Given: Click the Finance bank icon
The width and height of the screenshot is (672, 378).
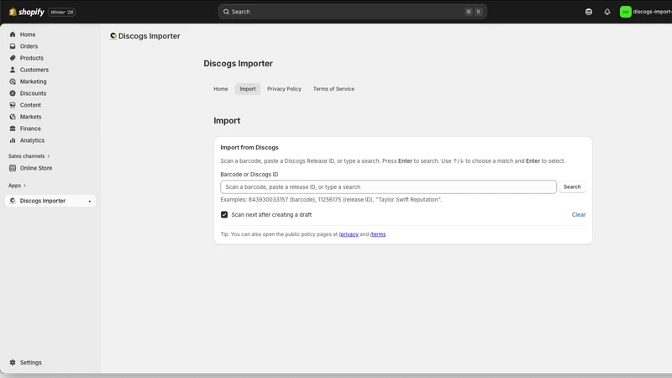Looking at the screenshot, I should (13, 129).
